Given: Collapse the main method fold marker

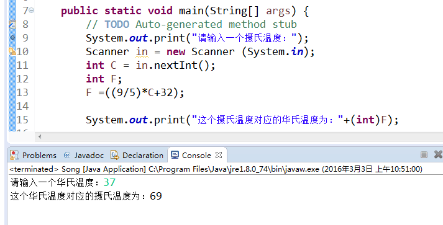Looking at the screenshot, I should pos(31,11).
